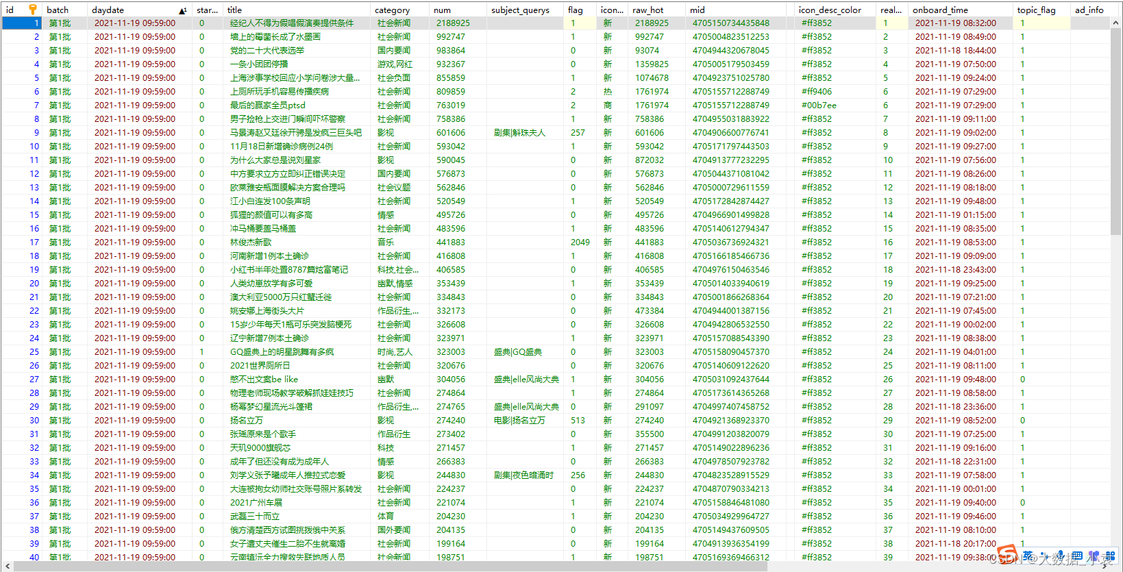Select subject_querys cell 剧集|夜色暗涌时
1123x572 pixels.
[x=523, y=475]
